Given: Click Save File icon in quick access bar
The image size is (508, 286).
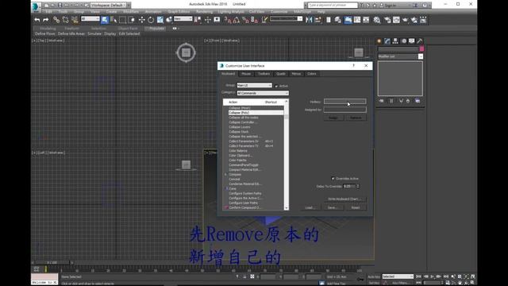Looking at the screenshot, I should coord(60,6).
